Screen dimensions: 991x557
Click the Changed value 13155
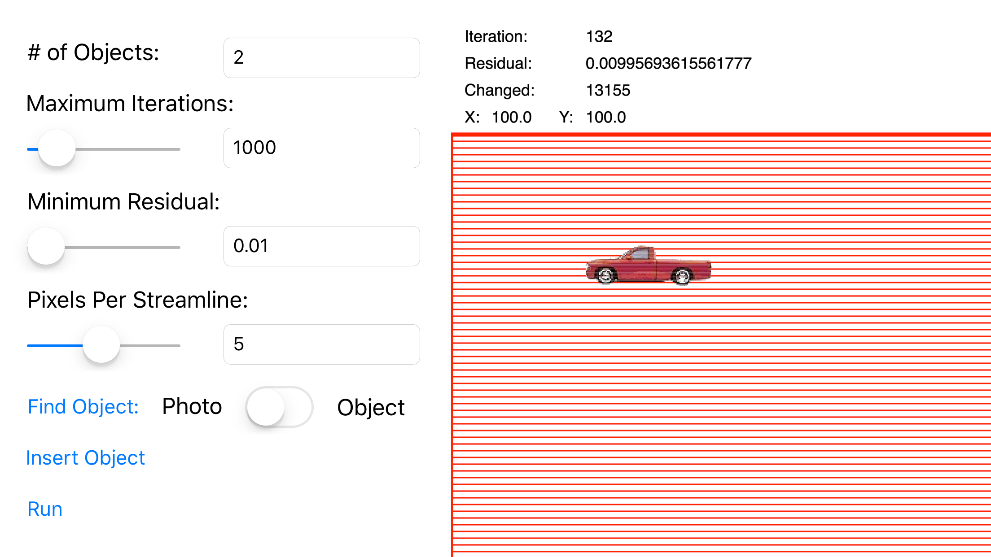[x=608, y=90]
